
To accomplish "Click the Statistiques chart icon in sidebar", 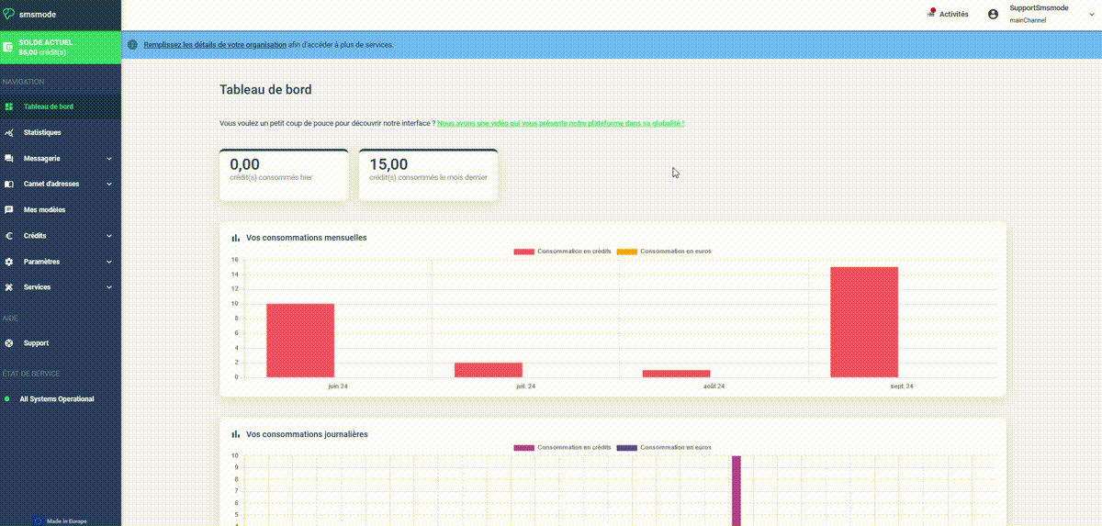I will click(x=9, y=133).
